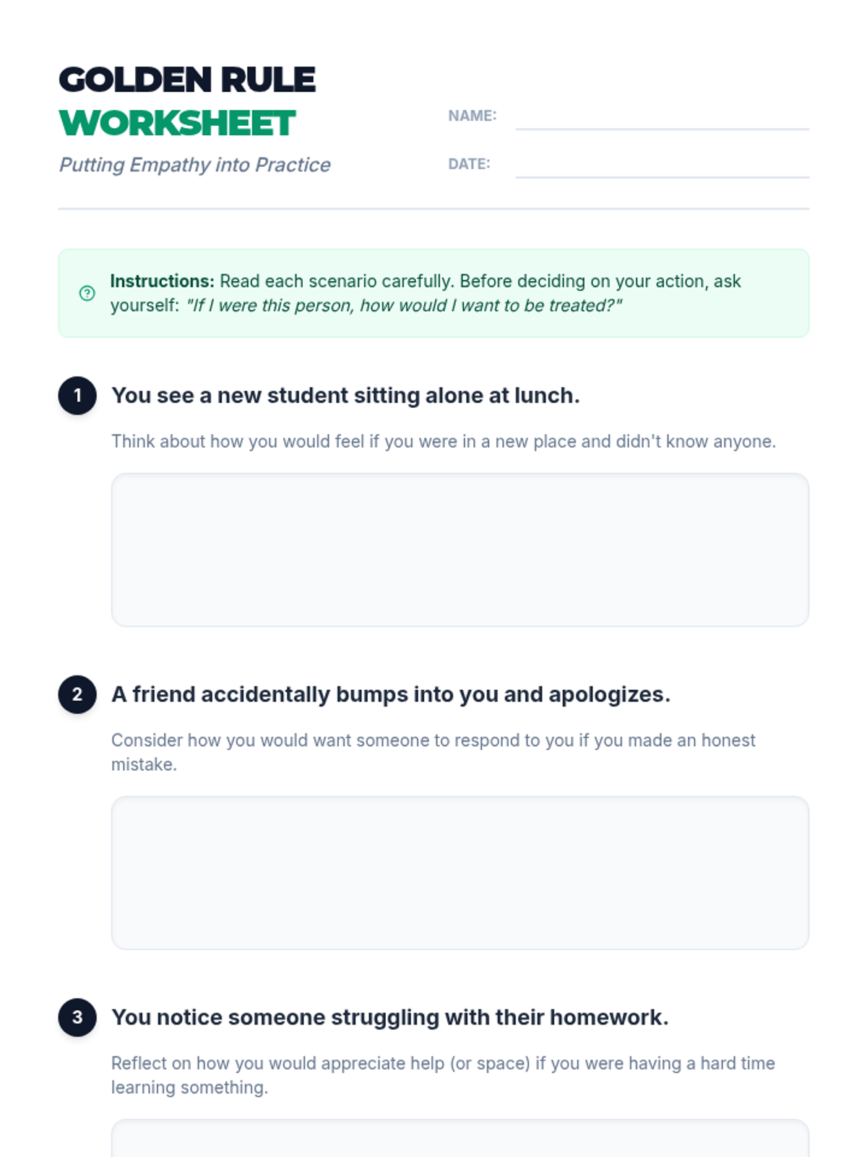Focus the answer box for the lunch scenario
The width and height of the screenshot is (867, 1157).
(460, 550)
